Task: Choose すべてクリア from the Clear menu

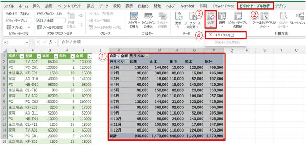Action: pos(226,35)
